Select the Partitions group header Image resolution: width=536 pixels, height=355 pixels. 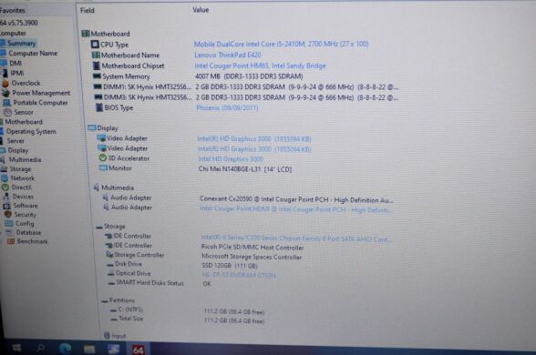coord(119,300)
